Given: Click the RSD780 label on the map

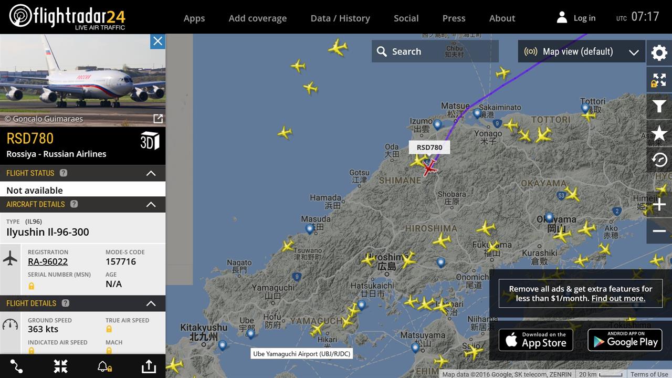Looking at the screenshot, I should [x=429, y=148].
